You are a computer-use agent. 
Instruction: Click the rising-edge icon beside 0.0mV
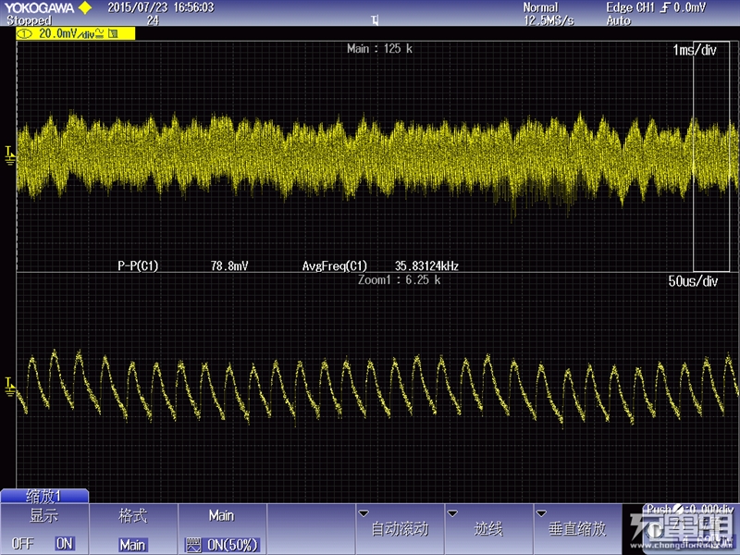coord(665,7)
